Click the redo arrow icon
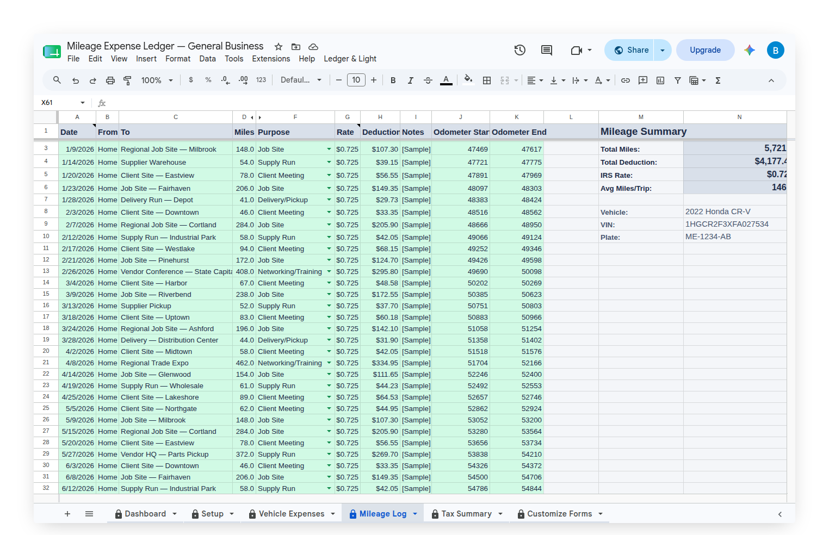This screenshot has width=829, height=535. coord(93,80)
